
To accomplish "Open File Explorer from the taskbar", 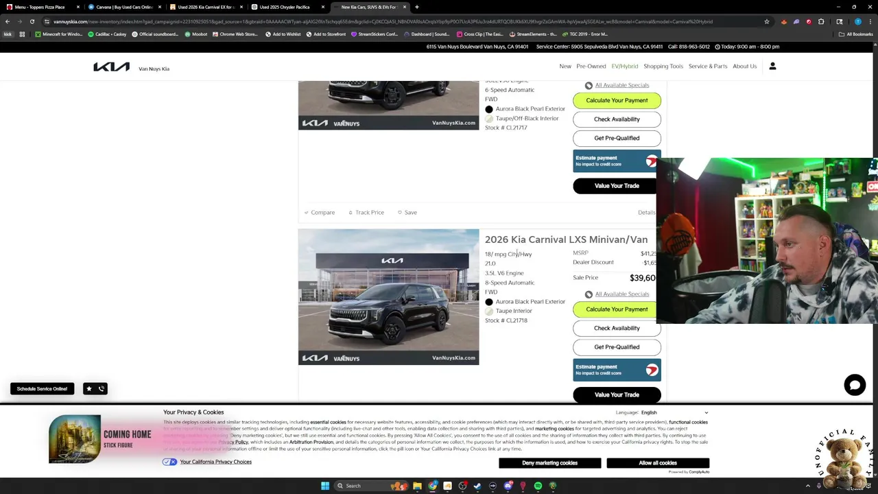I will tap(417, 486).
